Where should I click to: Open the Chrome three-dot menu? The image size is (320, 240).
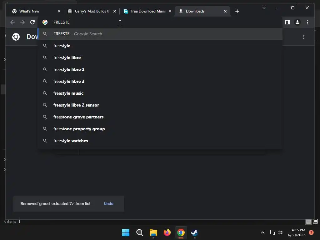point(308,22)
